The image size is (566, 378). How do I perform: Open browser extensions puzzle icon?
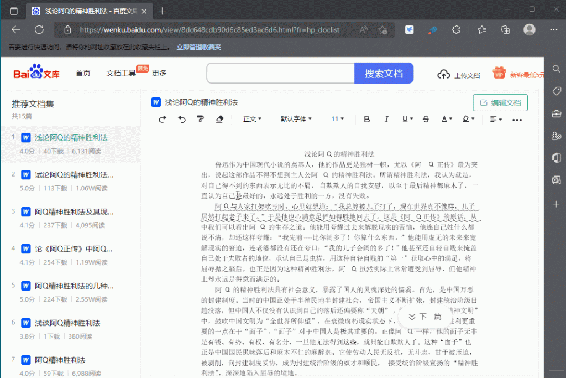coord(457,30)
